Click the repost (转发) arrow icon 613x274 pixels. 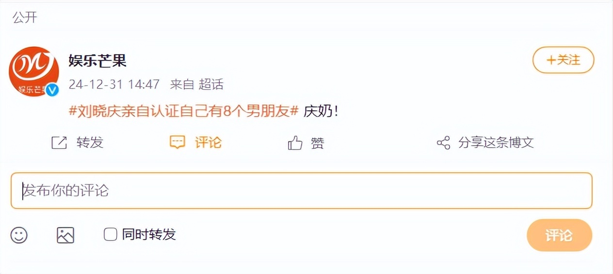pyautogui.click(x=59, y=142)
